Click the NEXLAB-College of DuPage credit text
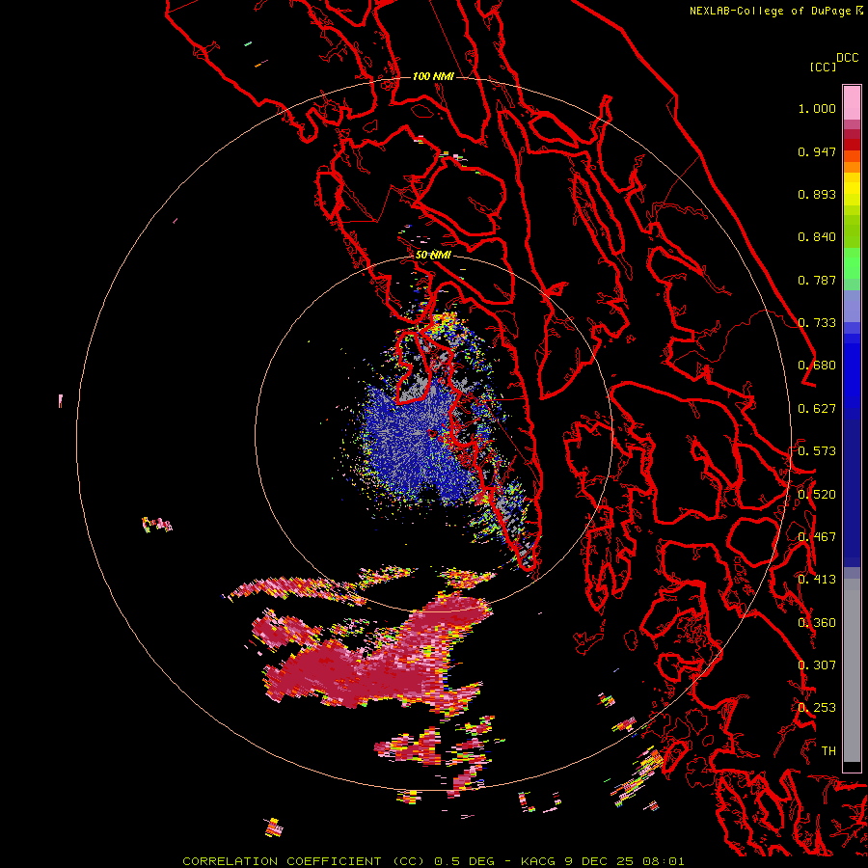Image resolution: width=868 pixels, height=868 pixels. (x=772, y=11)
